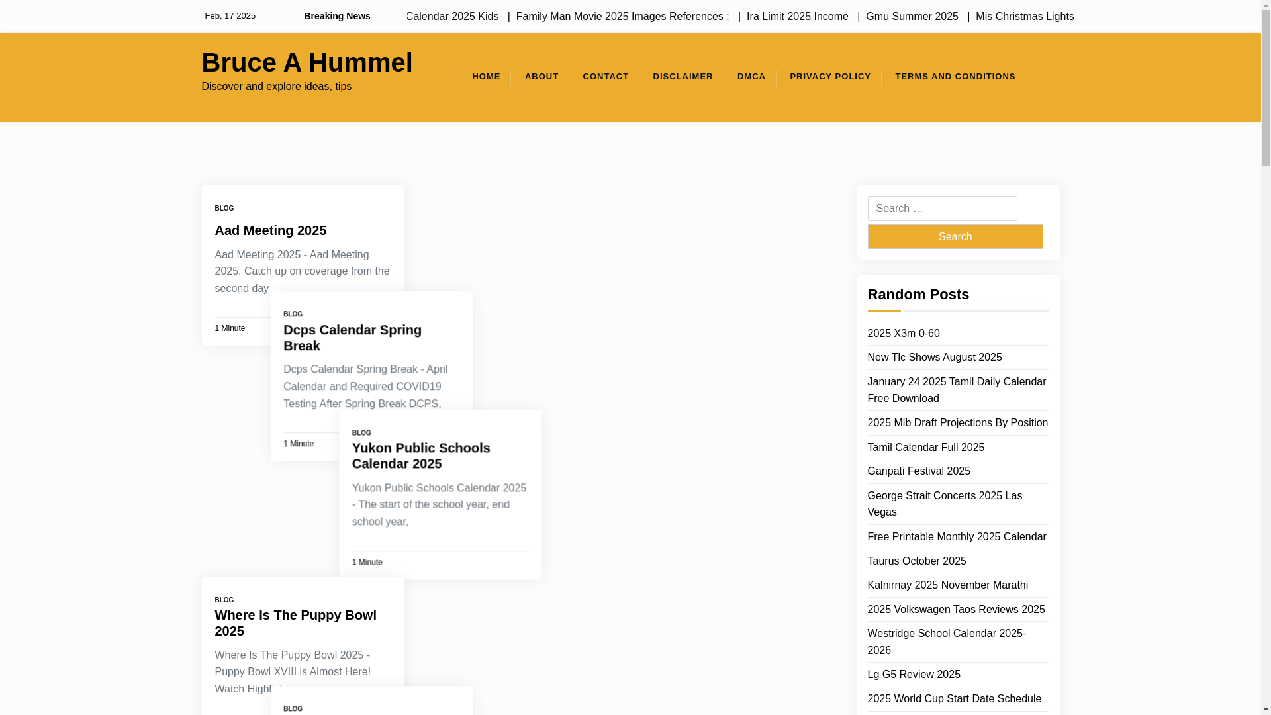Screen dimensions: 1271x715
Task: Open the Aad Meeting 2025 post
Action: [x=270, y=230]
